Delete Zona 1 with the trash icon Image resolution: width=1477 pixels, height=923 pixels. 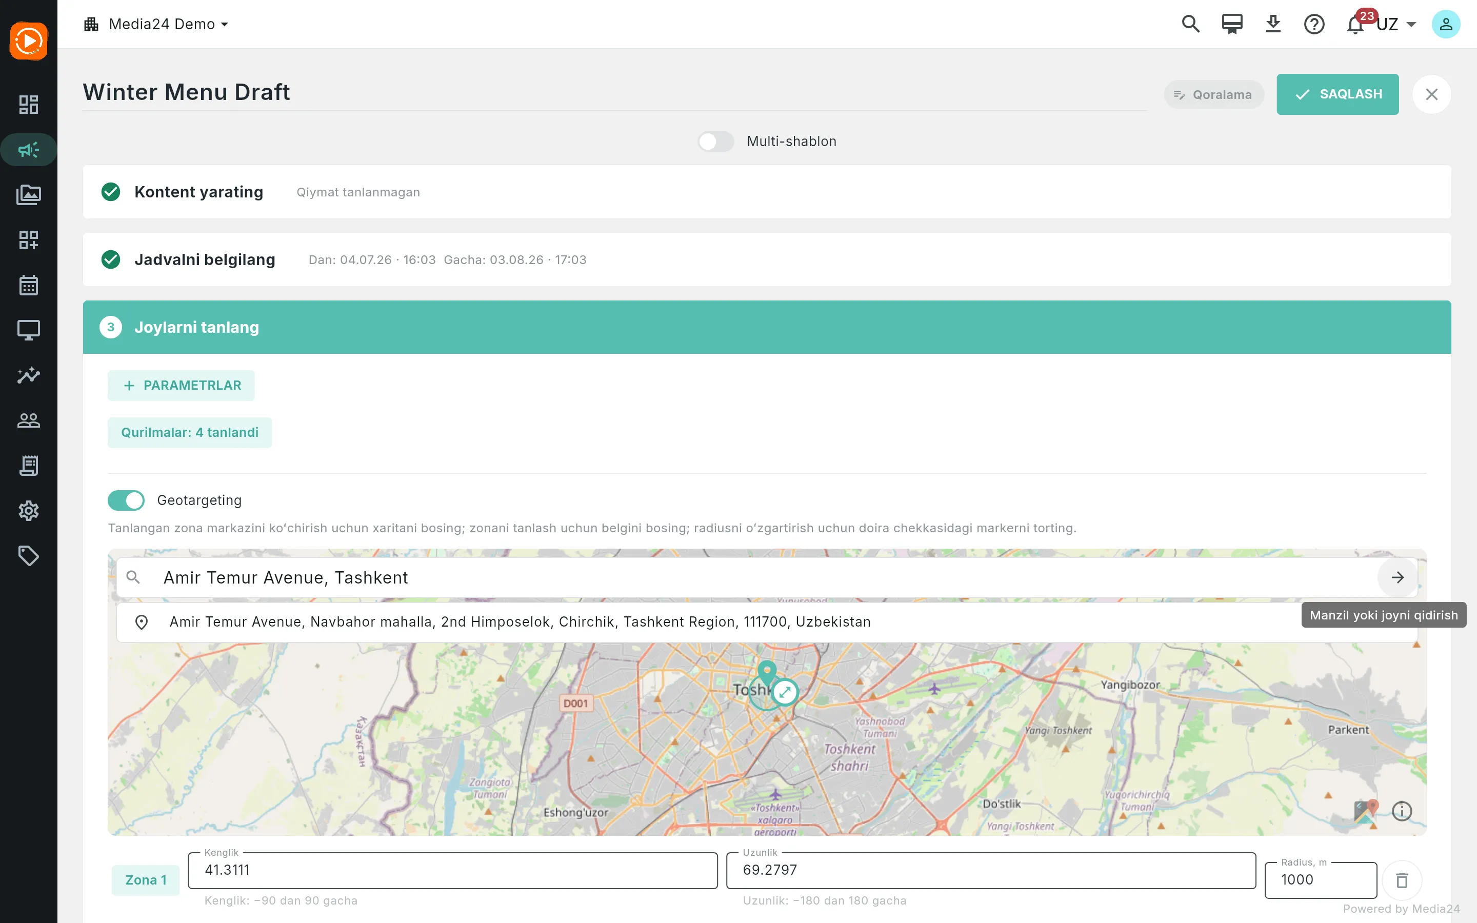(x=1402, y=880)
